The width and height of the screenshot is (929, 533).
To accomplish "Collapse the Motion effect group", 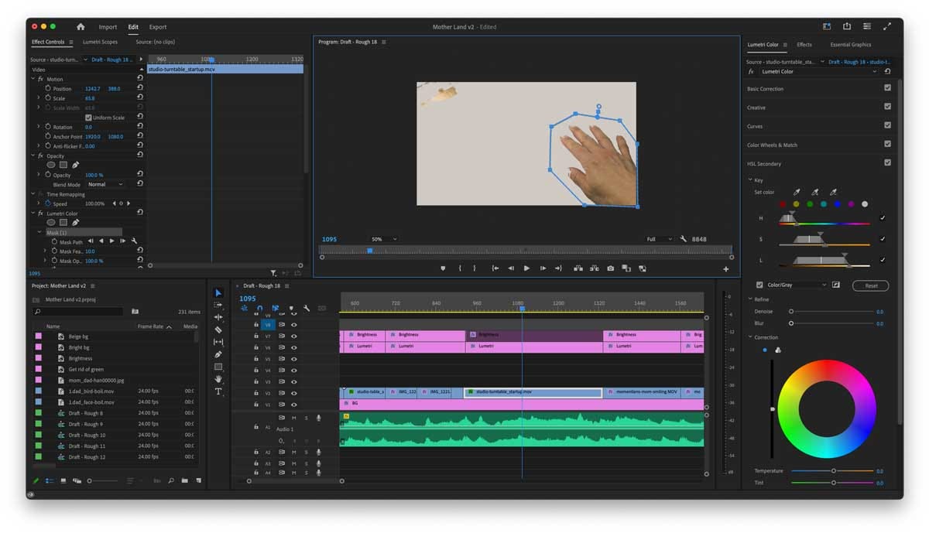I will tap(33, 79).
